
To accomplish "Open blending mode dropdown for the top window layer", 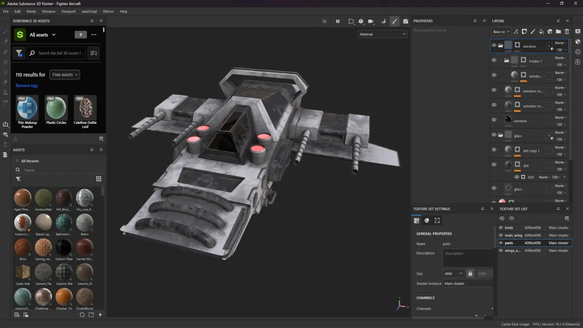I will 560,43.
